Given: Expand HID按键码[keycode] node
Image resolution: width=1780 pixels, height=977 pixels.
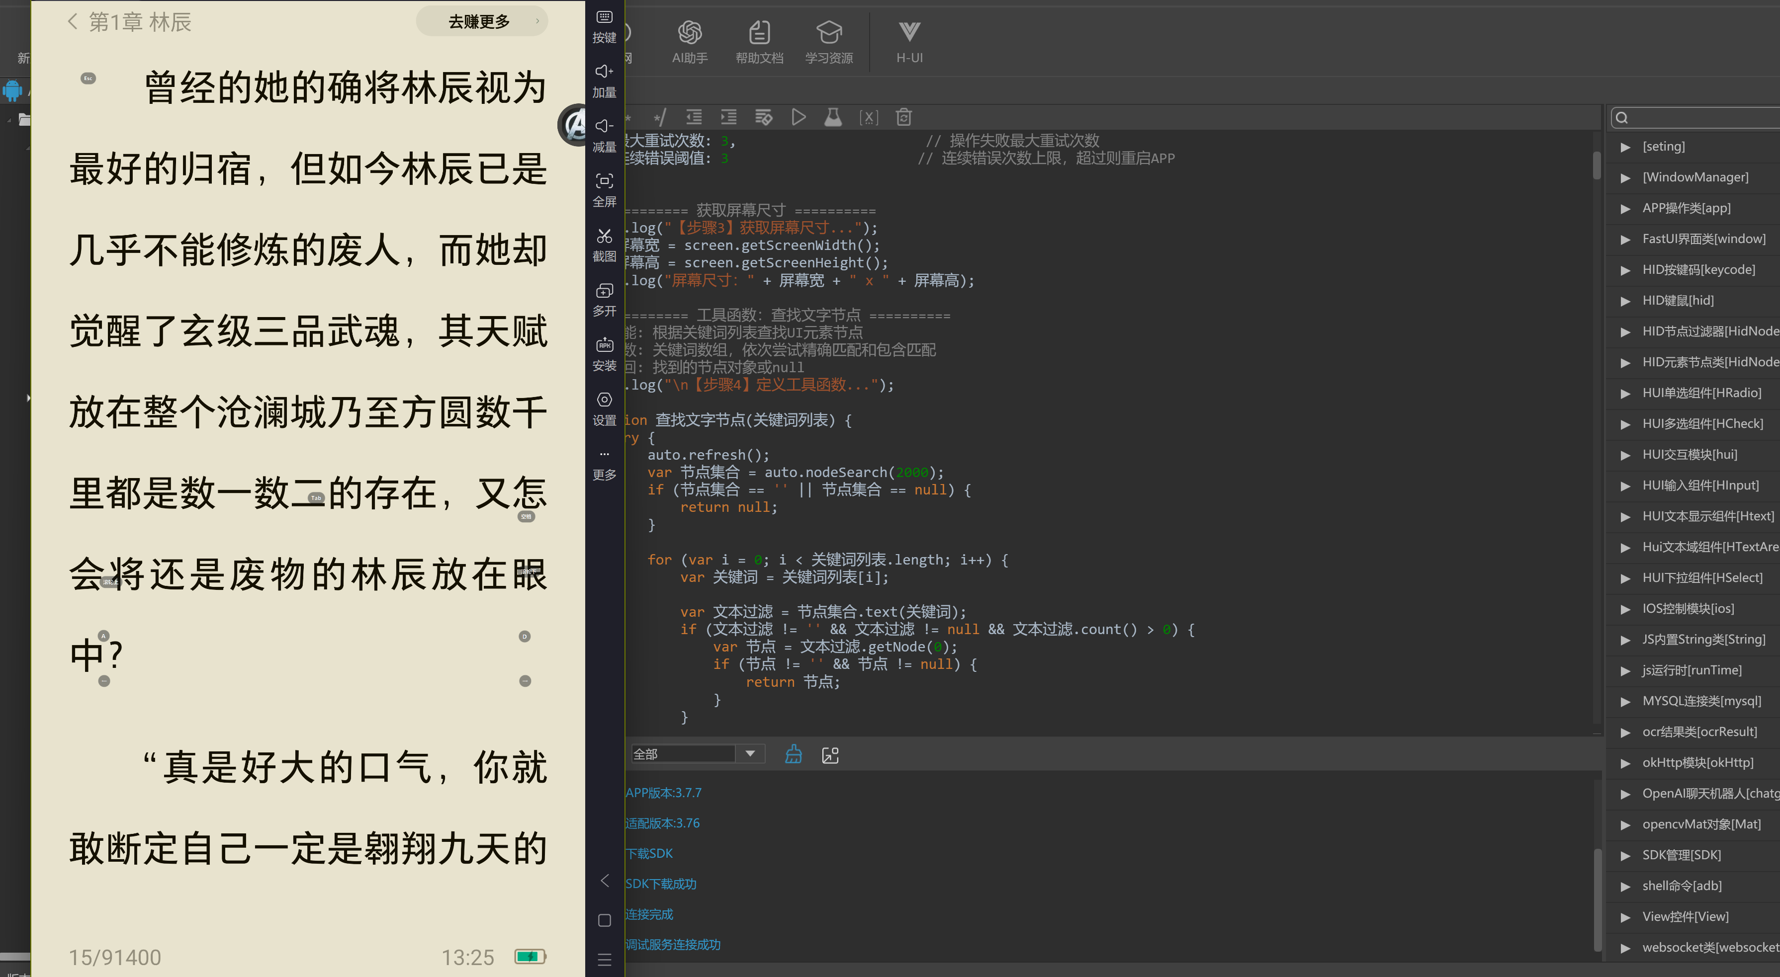Looking at the screenshot, I should tap(1625, 270).
